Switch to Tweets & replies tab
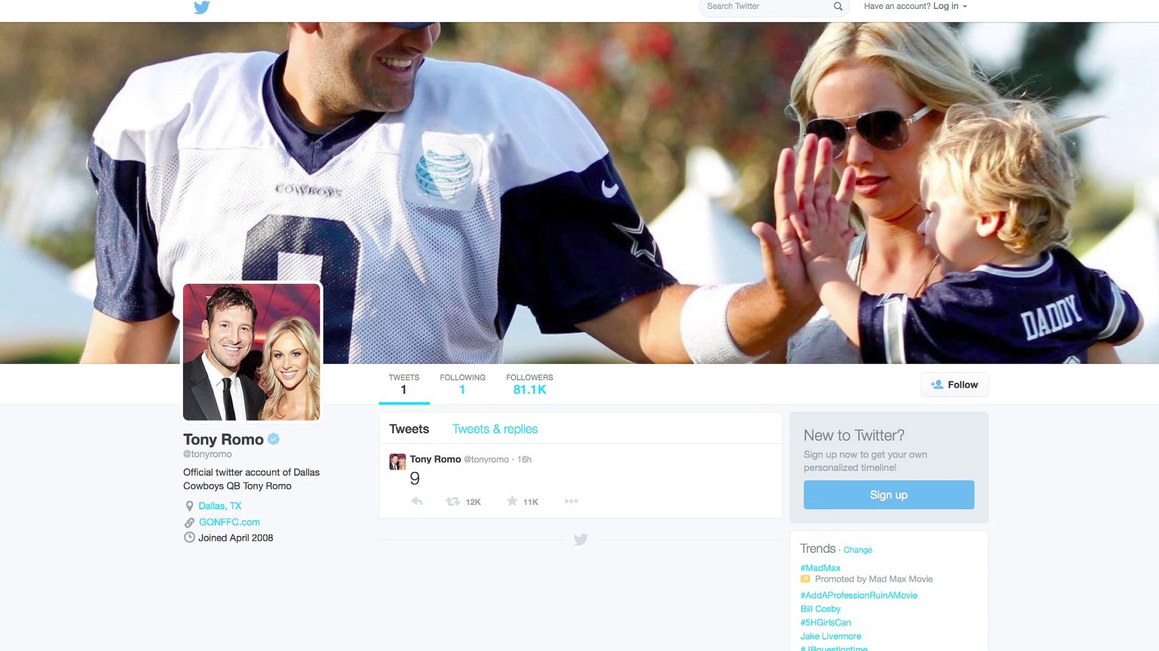Viewport: 1159px width, 651px height. [x=494, y=429]
